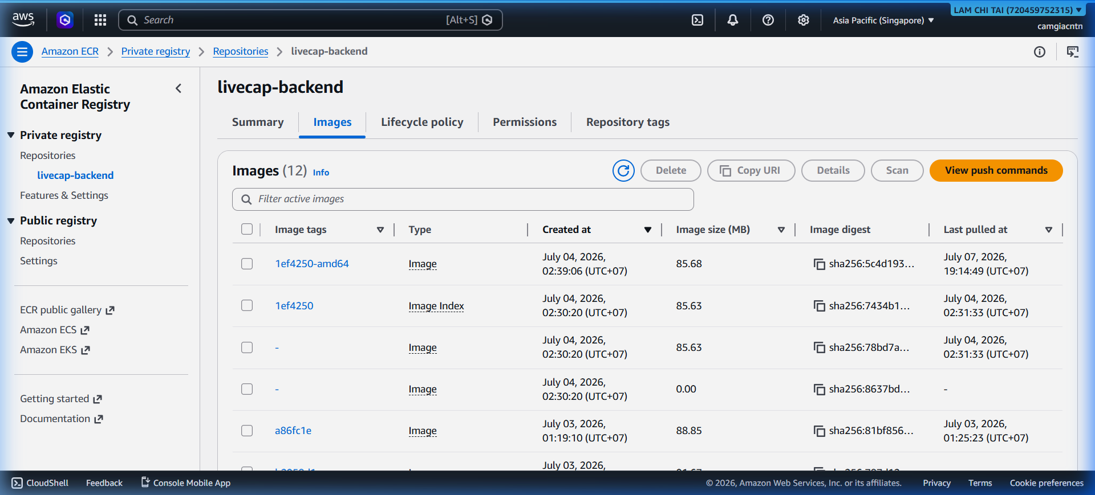Collapse the ECR navigation panel

[x=179, y=88]
